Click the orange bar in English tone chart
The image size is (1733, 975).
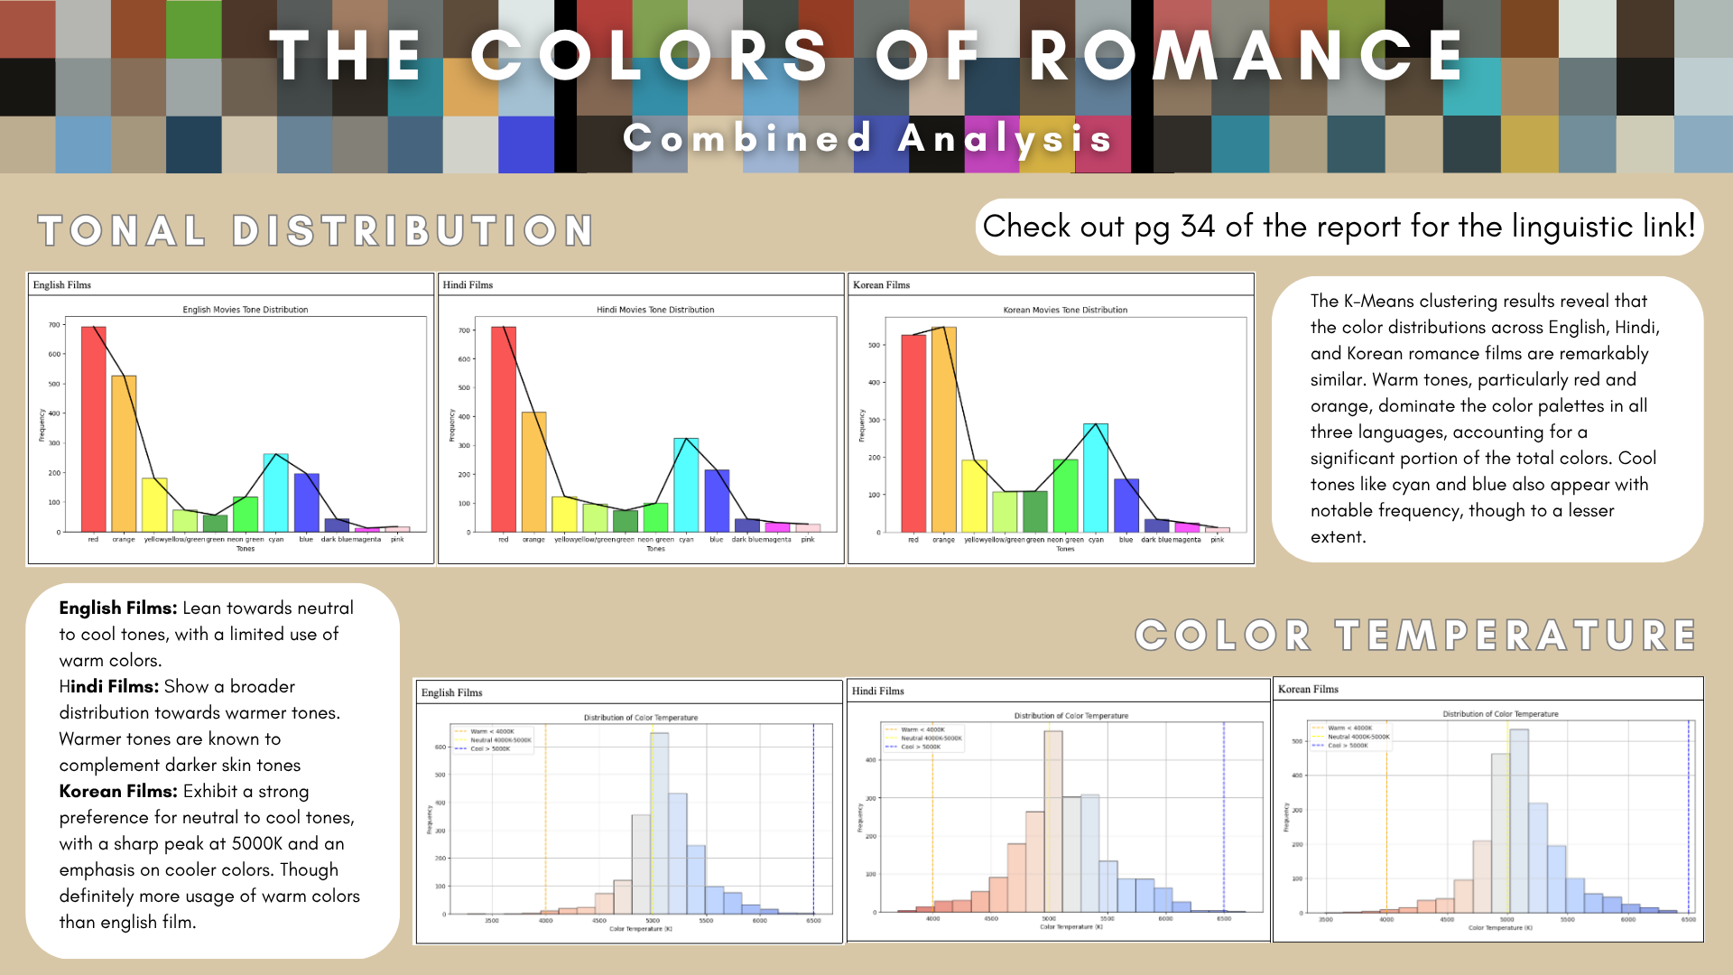tap(124, 454)
